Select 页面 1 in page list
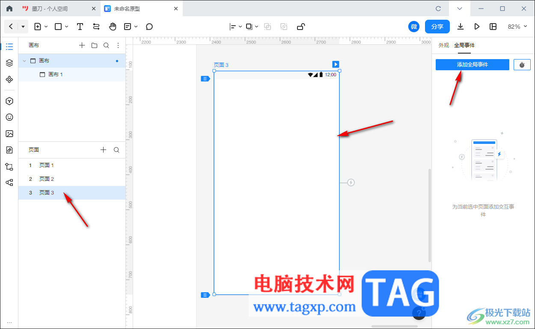 click(x=72, y=165)
